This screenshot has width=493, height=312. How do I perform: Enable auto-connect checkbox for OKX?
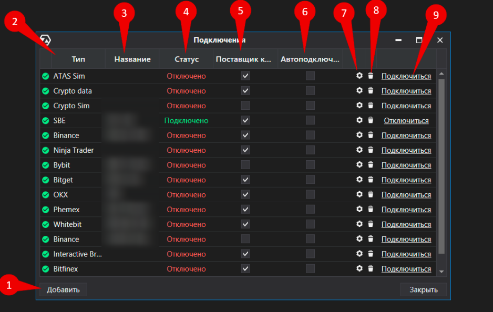point(310,194)
